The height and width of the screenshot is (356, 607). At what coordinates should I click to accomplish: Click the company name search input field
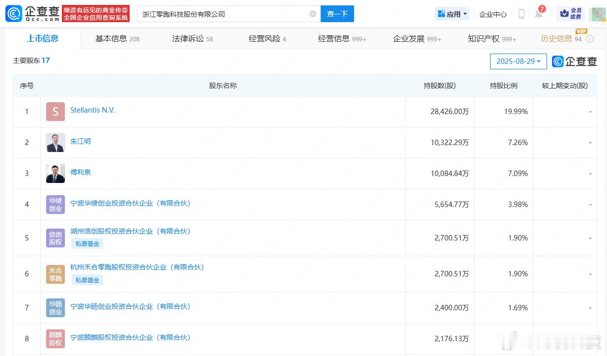coord(223,14)
